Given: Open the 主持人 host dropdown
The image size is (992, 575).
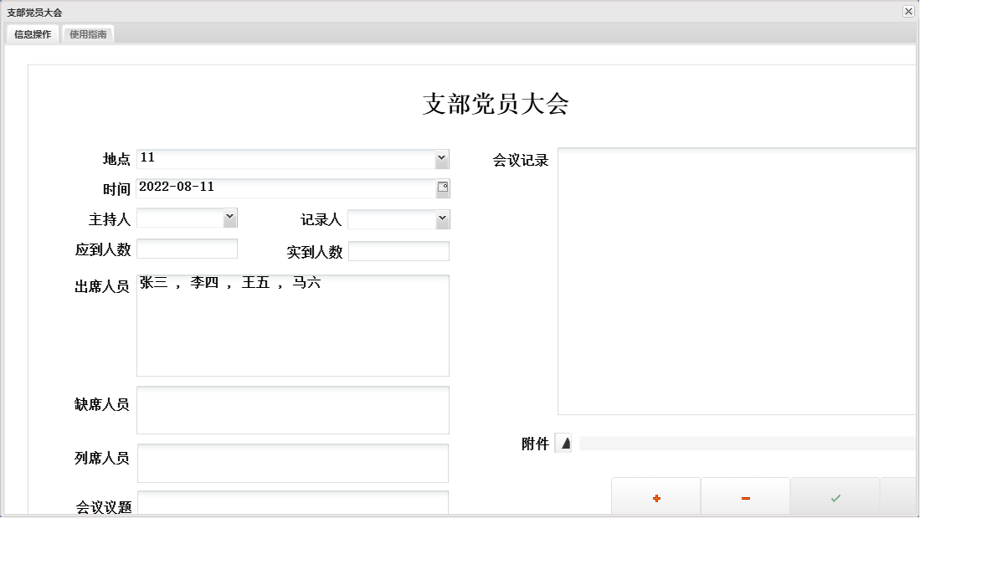Looking at the screenshot, I should [228, 218].
